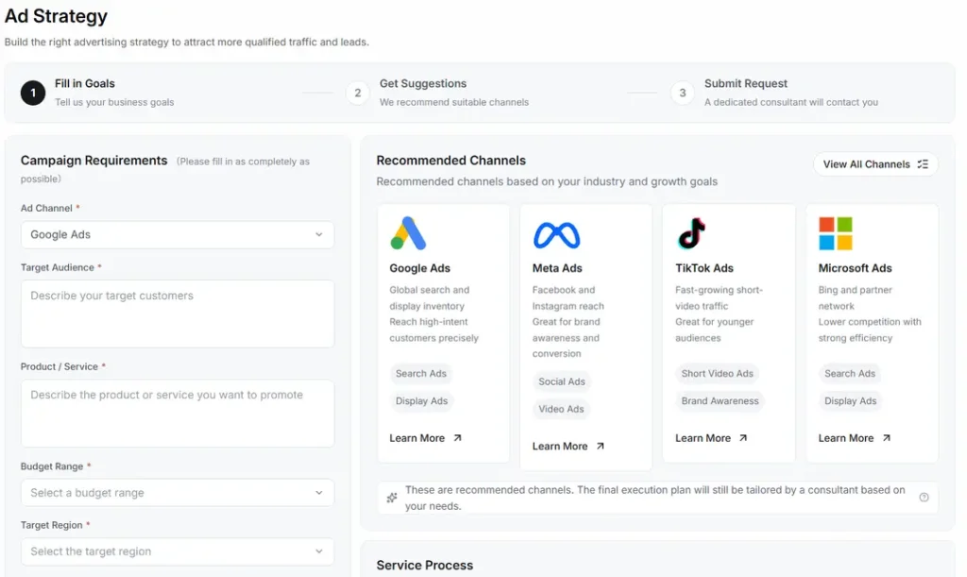This screenshot has width=967, height=577.
Task: Click the Meta Ads infinity logo
Action: coord(556,235)
